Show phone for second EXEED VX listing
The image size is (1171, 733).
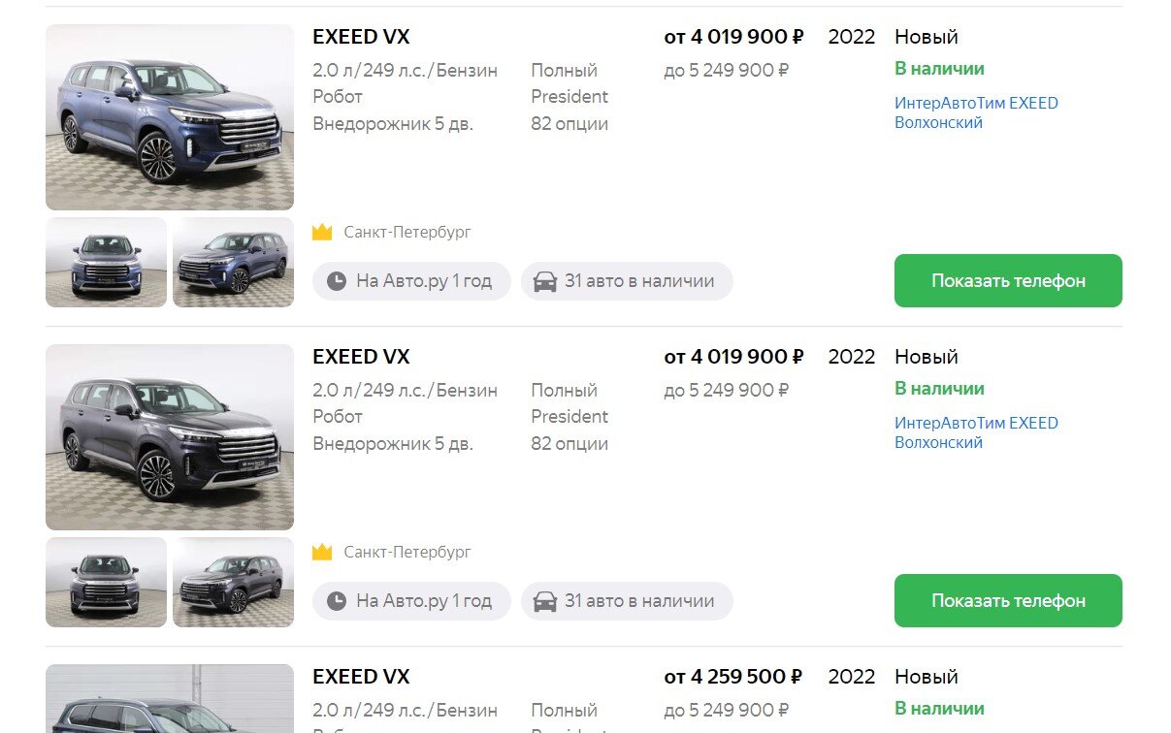pos(1008,601)
